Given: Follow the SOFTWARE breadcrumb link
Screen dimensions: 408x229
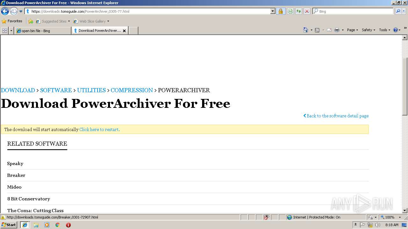Looking at the screenshot, I should (56, 90).
